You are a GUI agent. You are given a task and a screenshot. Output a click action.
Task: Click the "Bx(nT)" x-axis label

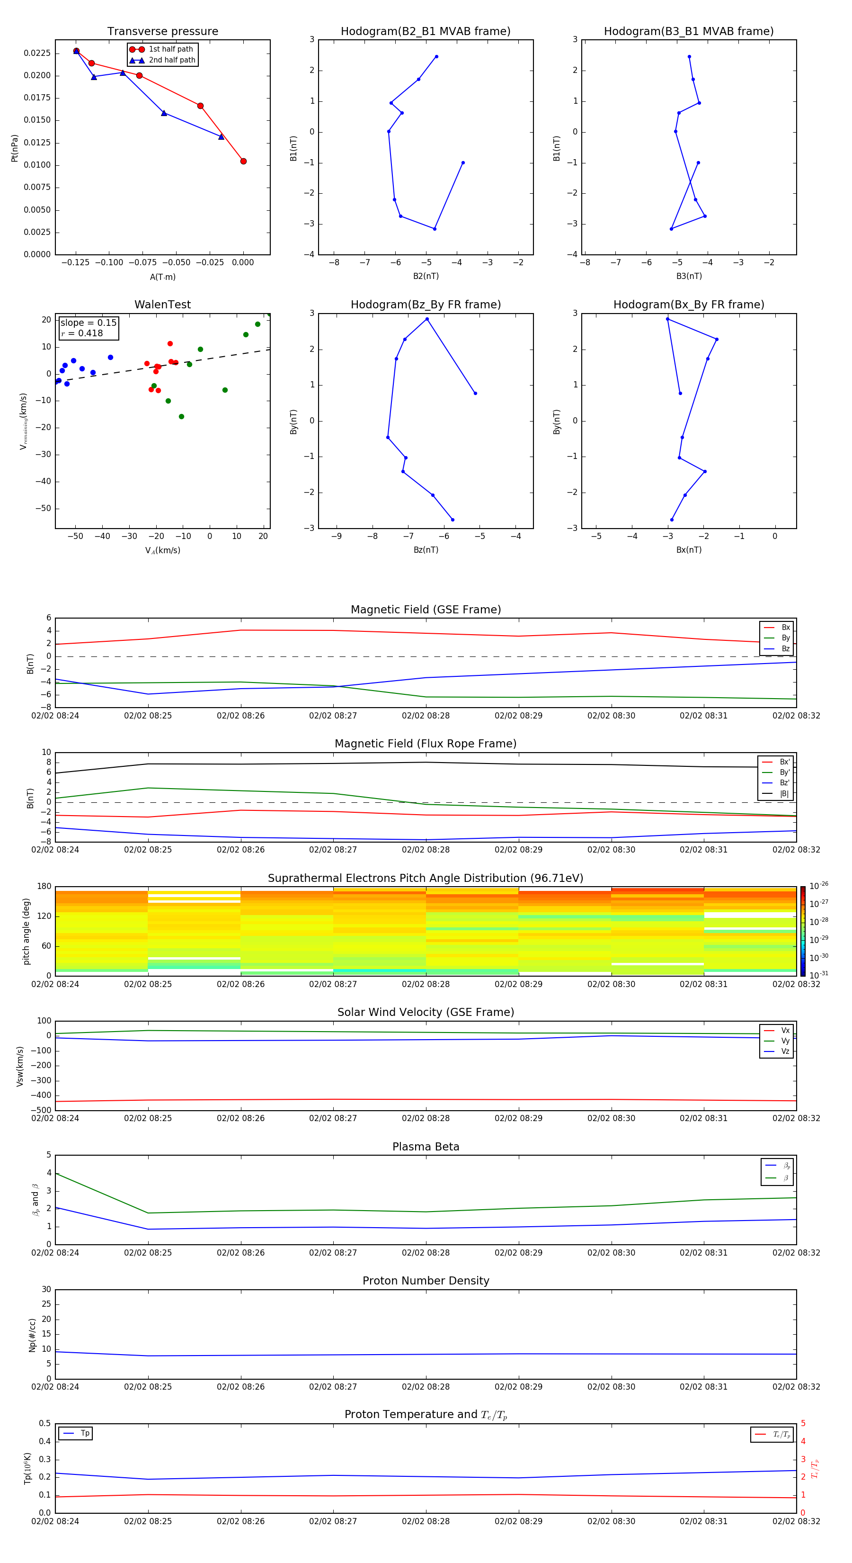[689, 550]
